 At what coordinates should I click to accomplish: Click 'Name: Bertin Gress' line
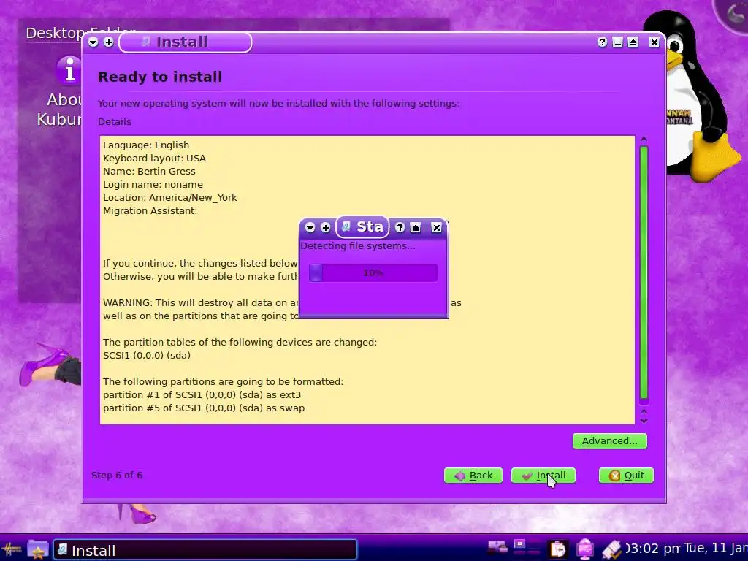pos(149,171)
